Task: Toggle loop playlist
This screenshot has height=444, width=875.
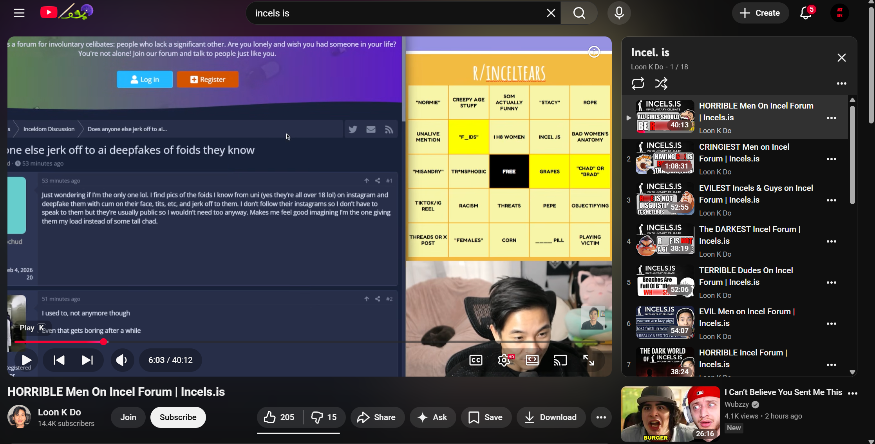Action: pos(638,83)
